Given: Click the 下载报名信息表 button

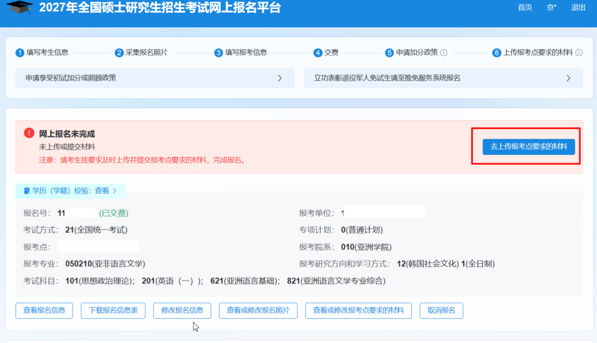Looking at the screenshot, I should tap(113, 310).
